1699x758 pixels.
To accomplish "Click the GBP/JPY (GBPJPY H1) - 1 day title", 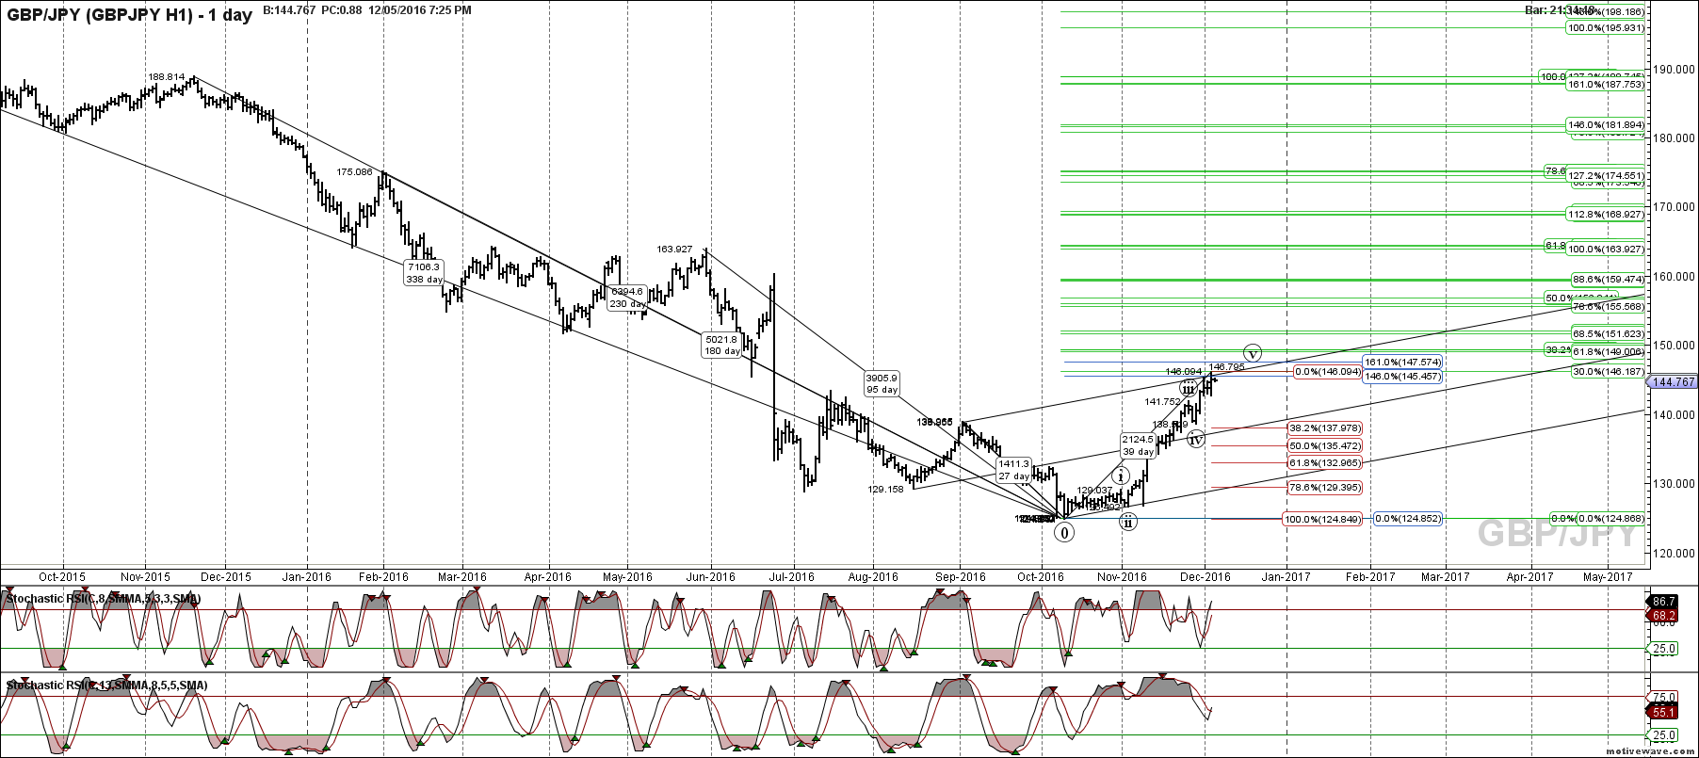I will [x=128, y=15].
